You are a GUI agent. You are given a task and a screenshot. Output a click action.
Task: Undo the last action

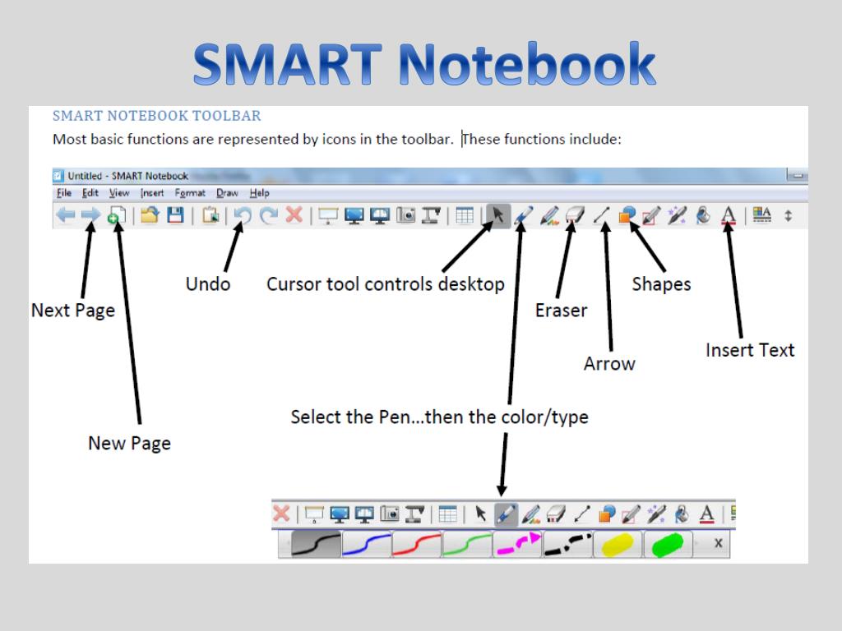[243, 215]
